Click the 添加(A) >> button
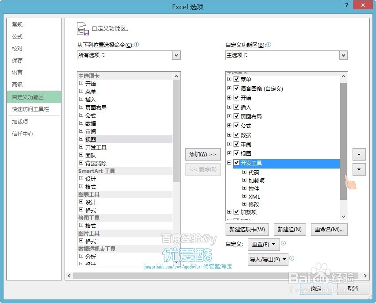The image size is (376, 303). pos(203,154)
